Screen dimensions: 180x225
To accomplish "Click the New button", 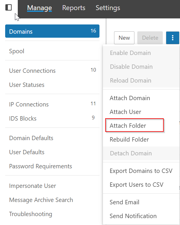I will 124,38.
